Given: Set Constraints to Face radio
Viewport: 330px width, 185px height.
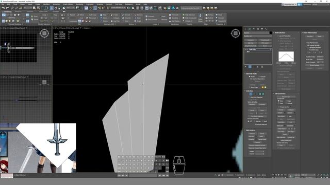Looking at the screenshot, I should click(278, 103).
